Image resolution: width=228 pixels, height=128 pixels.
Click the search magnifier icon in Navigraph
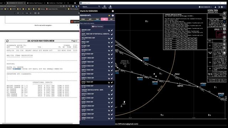point(99,6)
